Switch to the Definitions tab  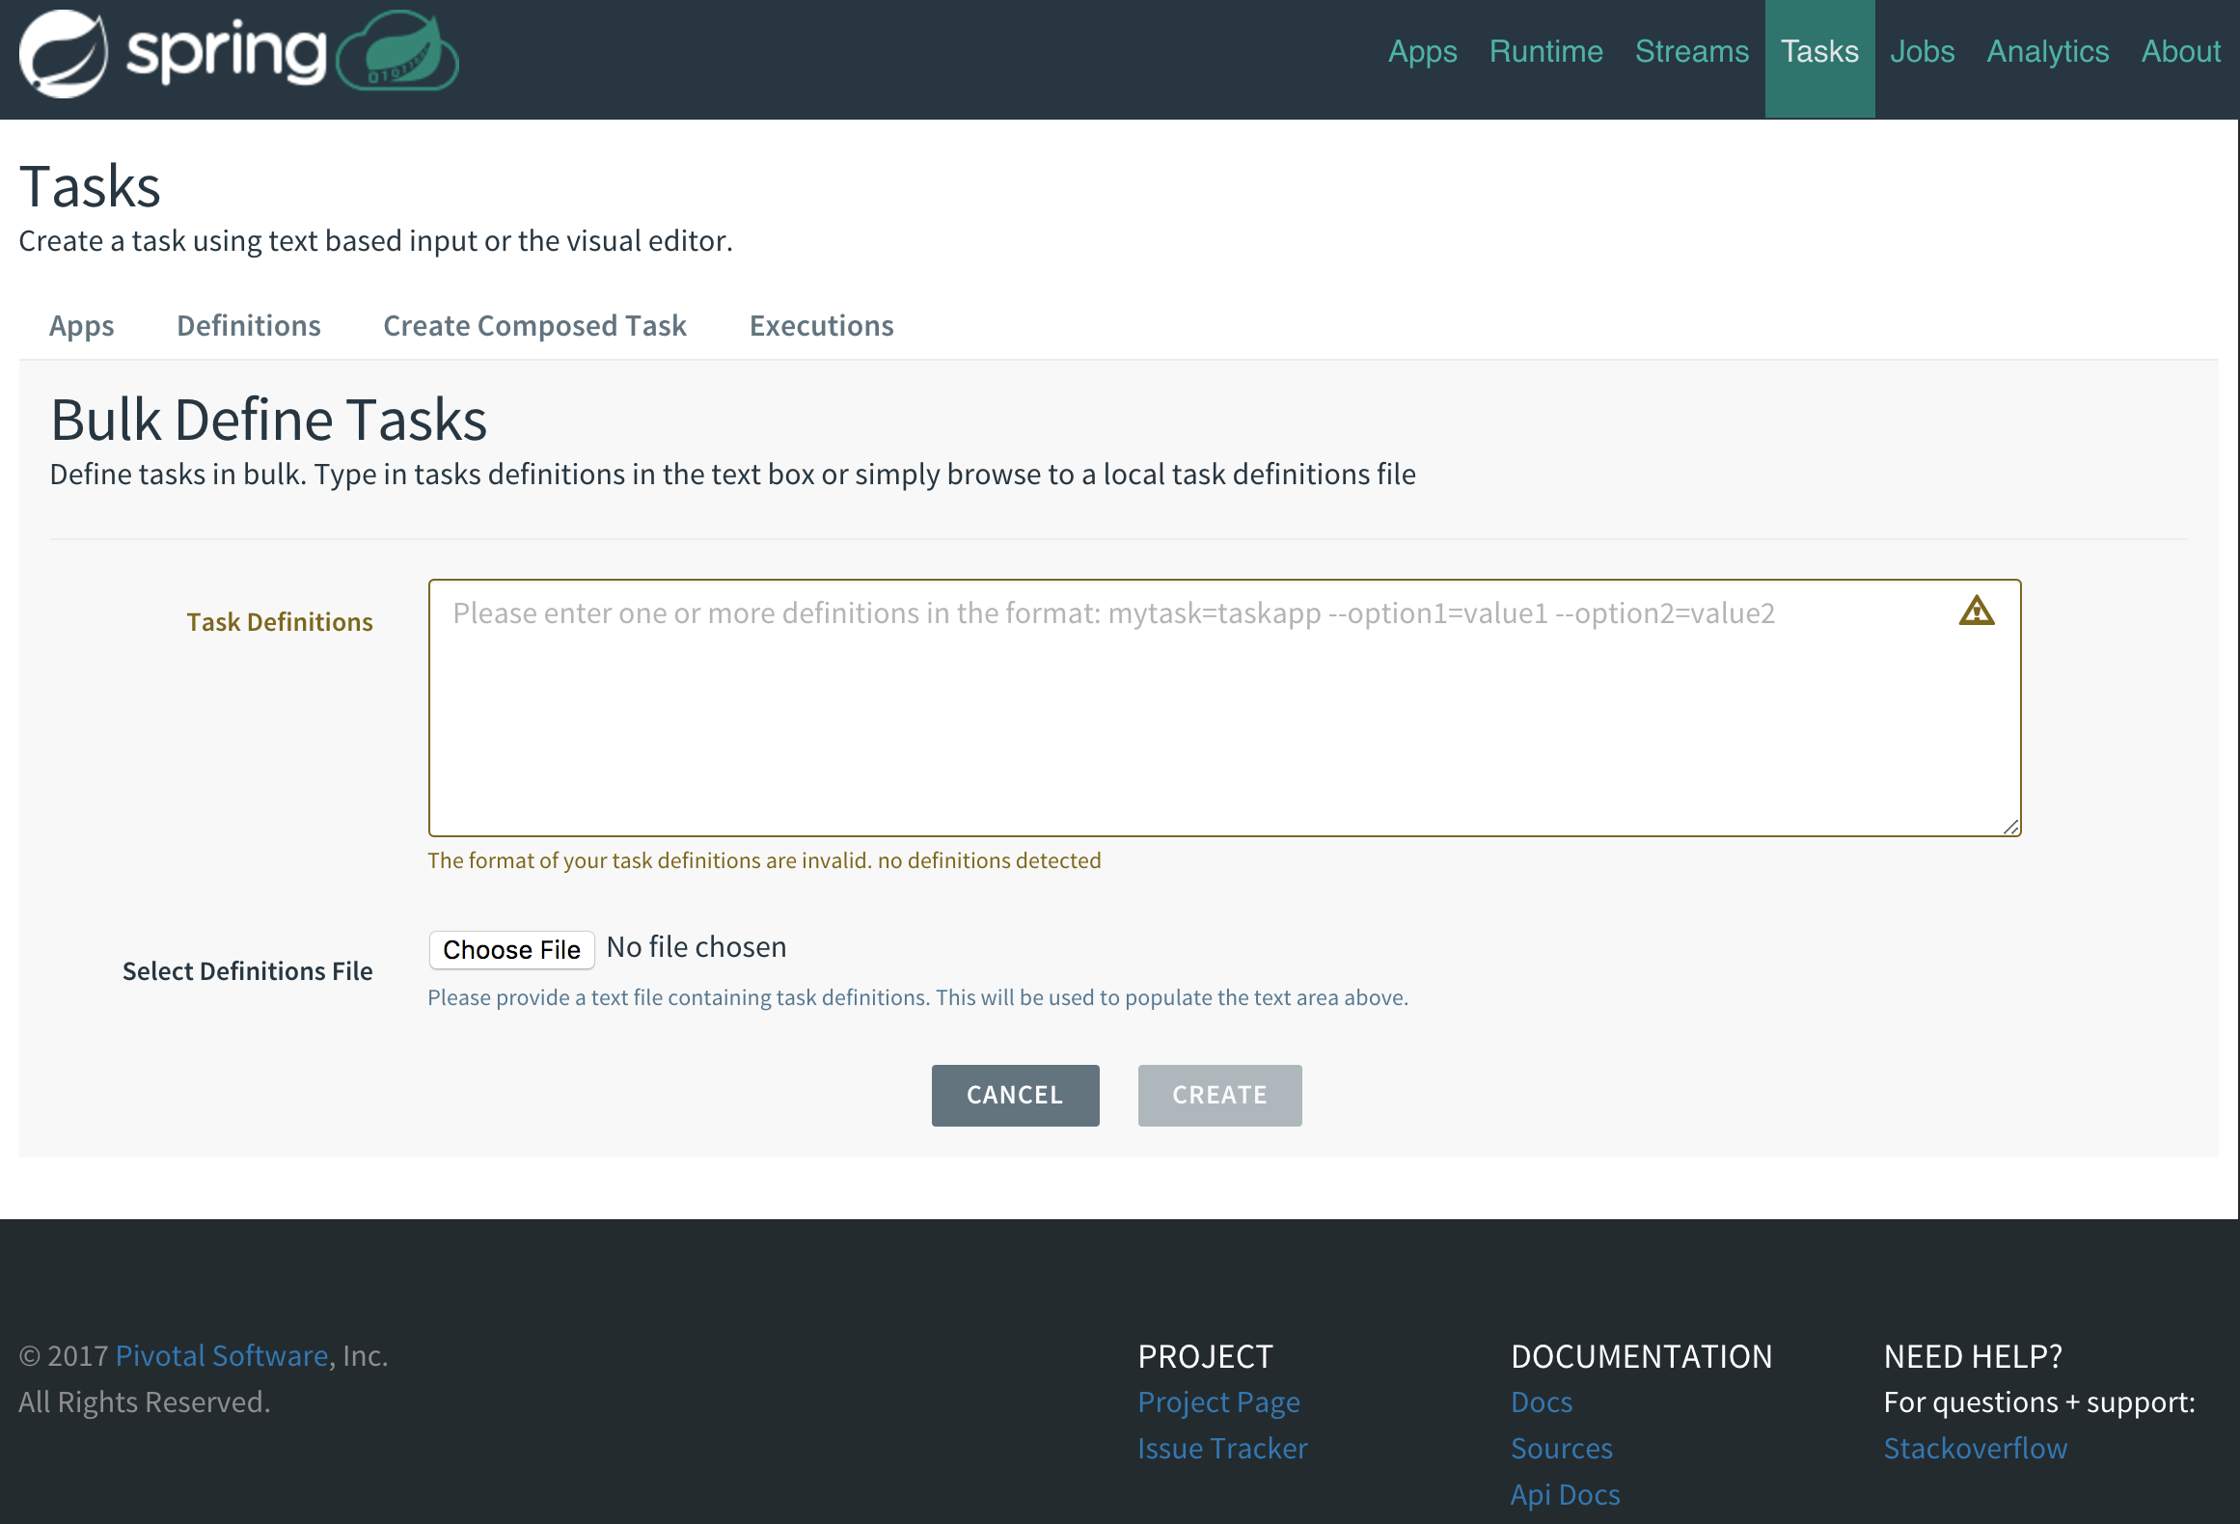[x=248, y=326]
